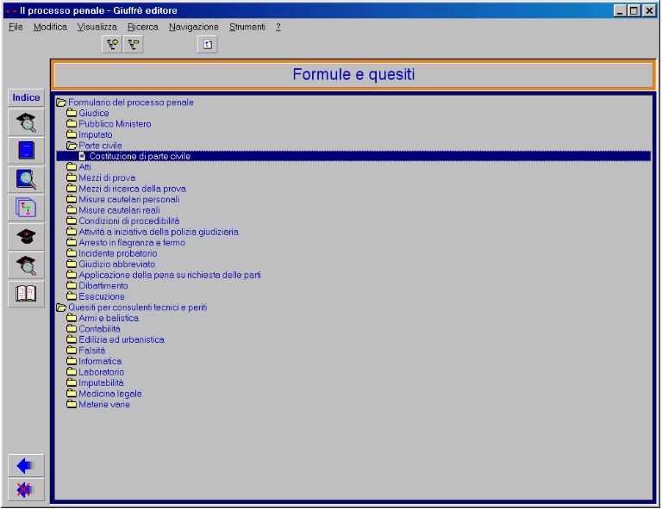Expand the Pubblico Ministero folder

pos(109,124)
